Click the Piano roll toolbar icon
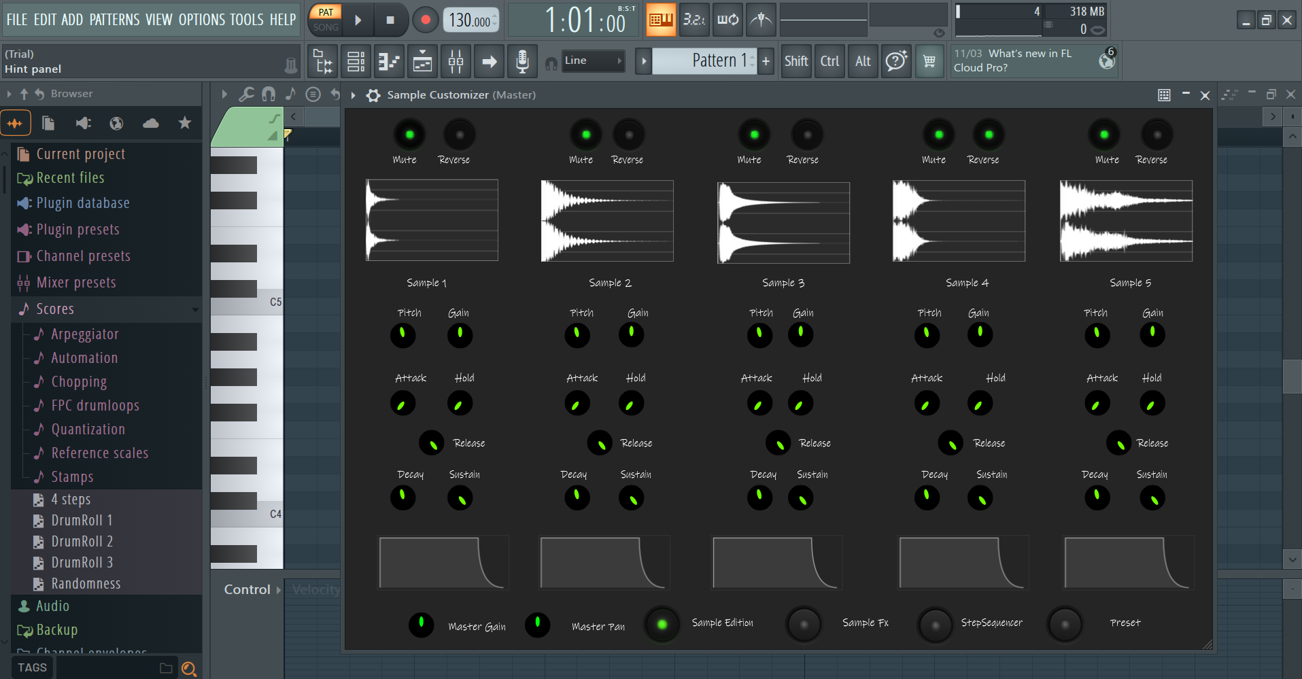The image size is (1302, 679). point(389,62)
